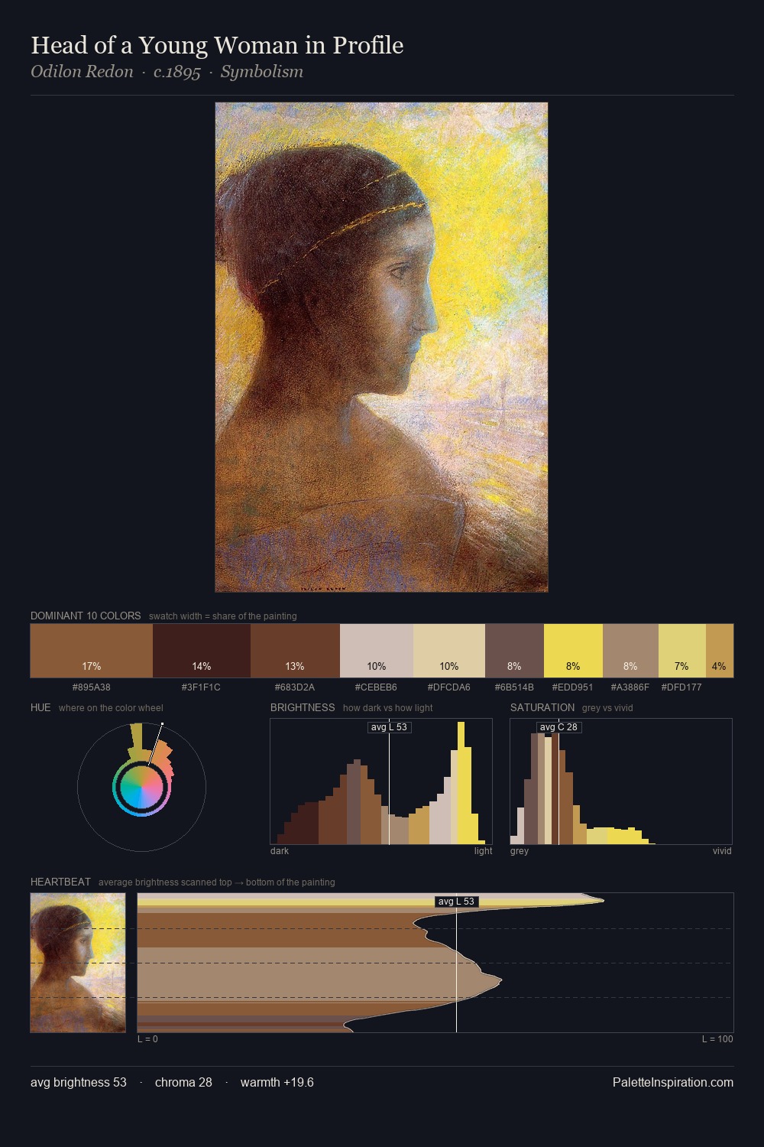Click the hex code #CEBEB6
Viewport: 764px width, 1147px height.
coord(377,687)
